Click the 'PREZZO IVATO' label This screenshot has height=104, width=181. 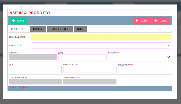pos(125,65)
